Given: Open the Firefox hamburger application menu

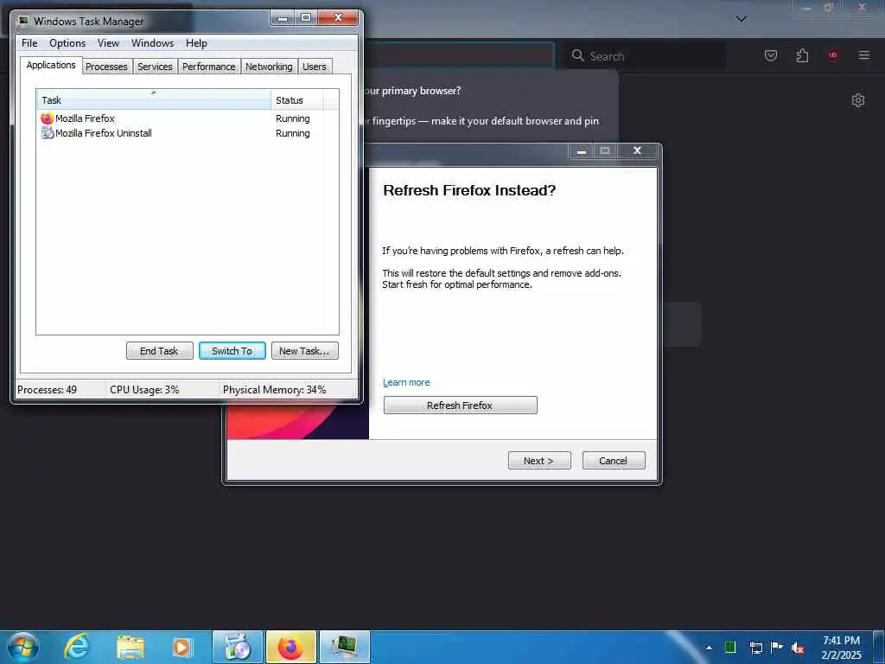Looking at the screenshot, I should [x=863, y=55].
